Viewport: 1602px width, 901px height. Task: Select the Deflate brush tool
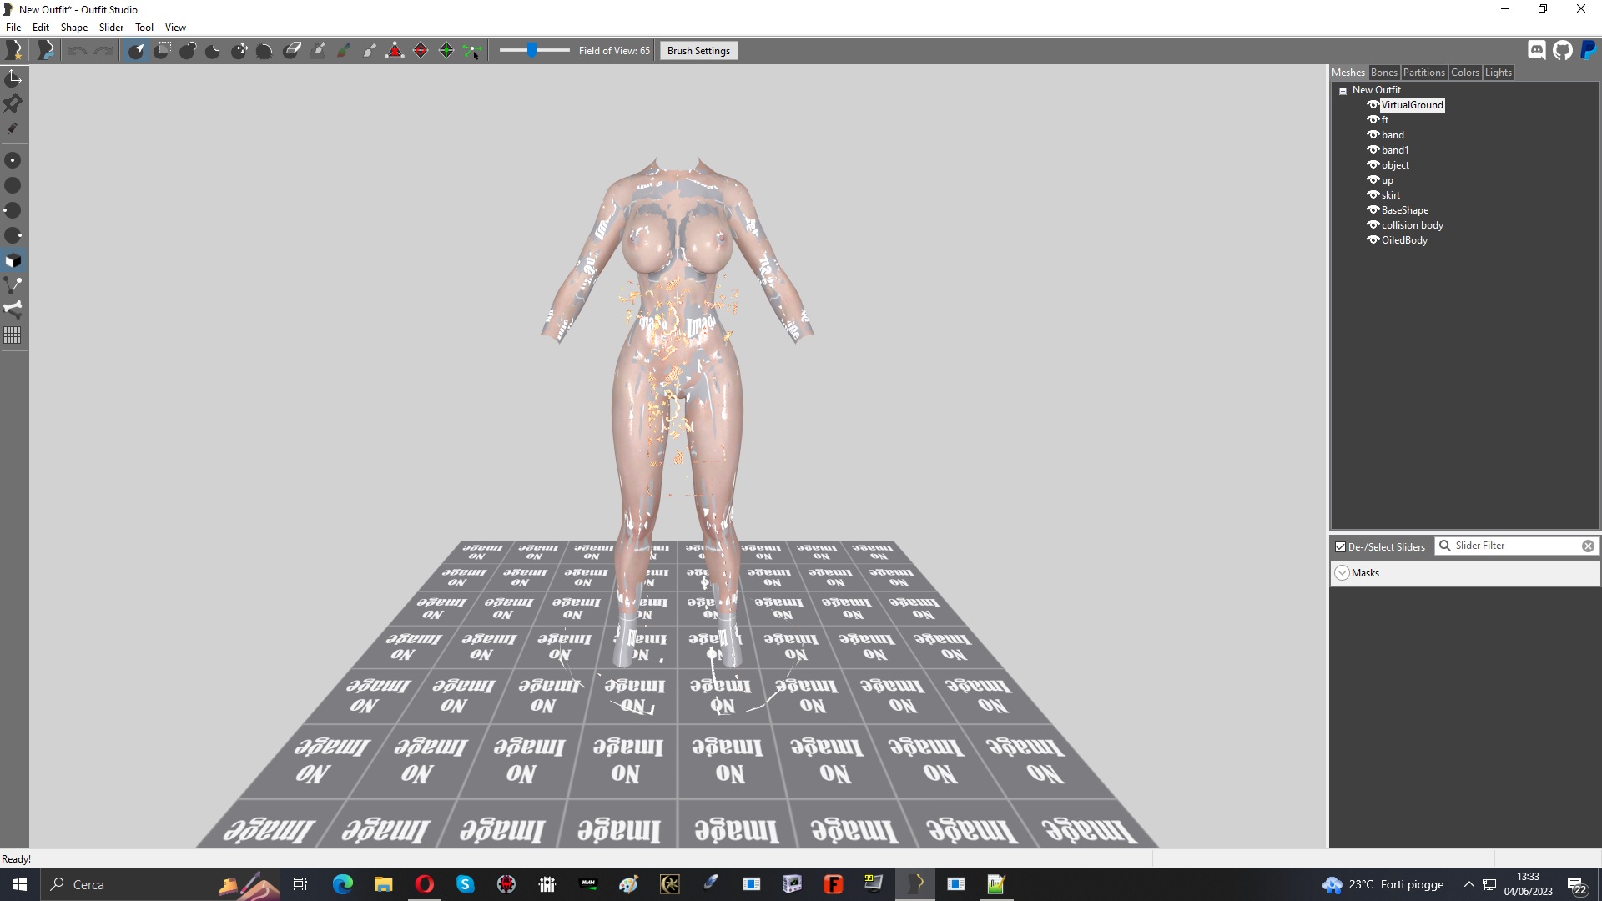coord(214,51)
